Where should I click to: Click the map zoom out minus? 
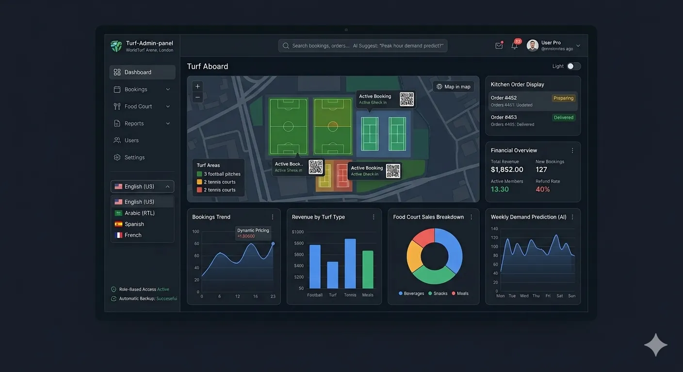[197, 97]
